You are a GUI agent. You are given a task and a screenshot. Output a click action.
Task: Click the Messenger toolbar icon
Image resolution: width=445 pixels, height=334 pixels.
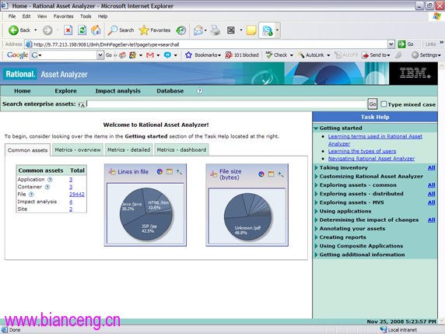coord(267,30)
